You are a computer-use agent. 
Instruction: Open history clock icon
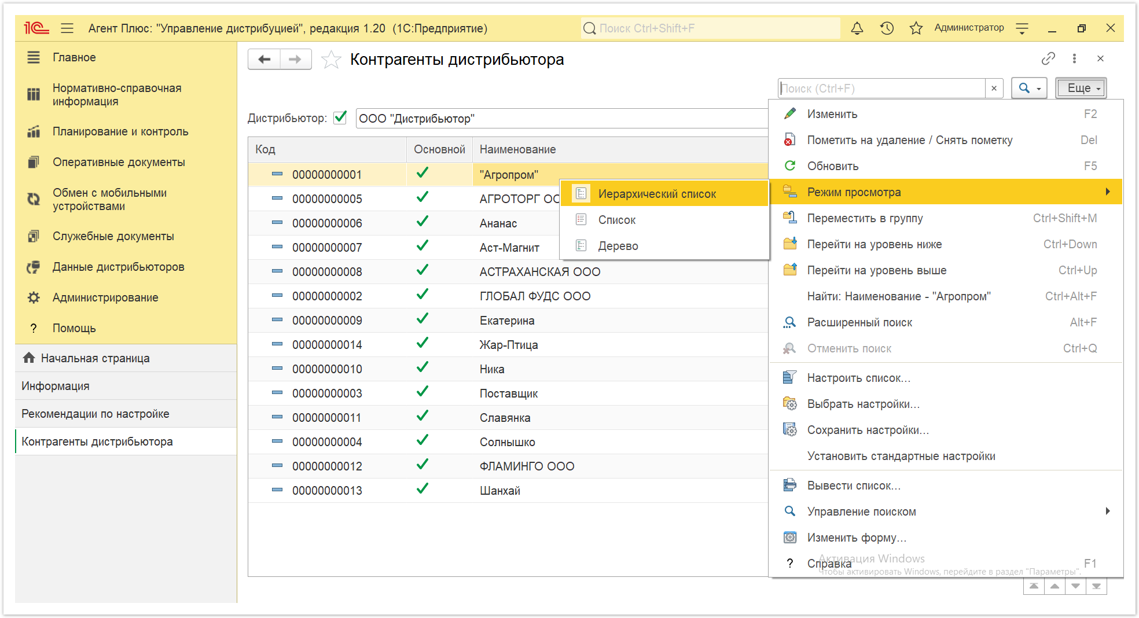tap(887, 28)
